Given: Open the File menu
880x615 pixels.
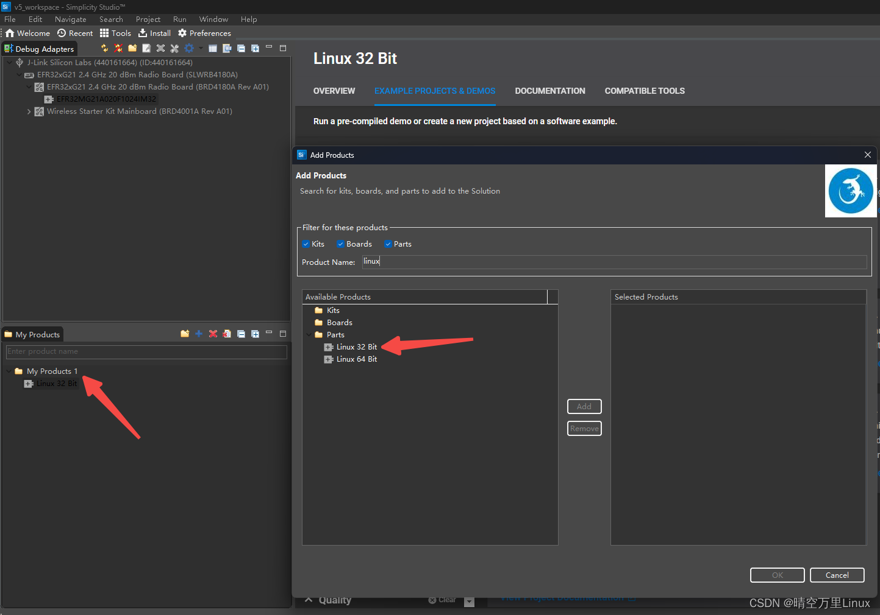Looking at the screenshot, I should [x=10, y=19].
